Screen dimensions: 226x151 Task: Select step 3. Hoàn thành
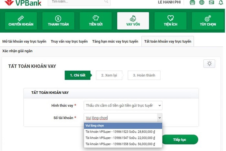144,75
